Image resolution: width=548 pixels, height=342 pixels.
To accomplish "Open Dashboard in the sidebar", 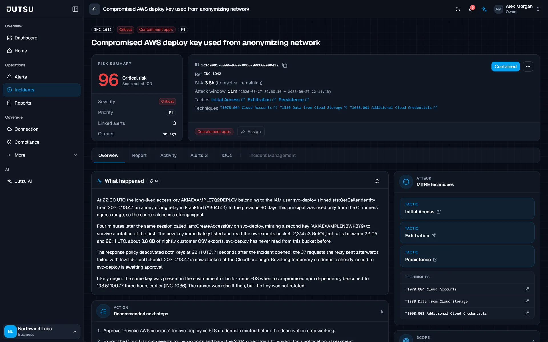I will coord(42,38).
